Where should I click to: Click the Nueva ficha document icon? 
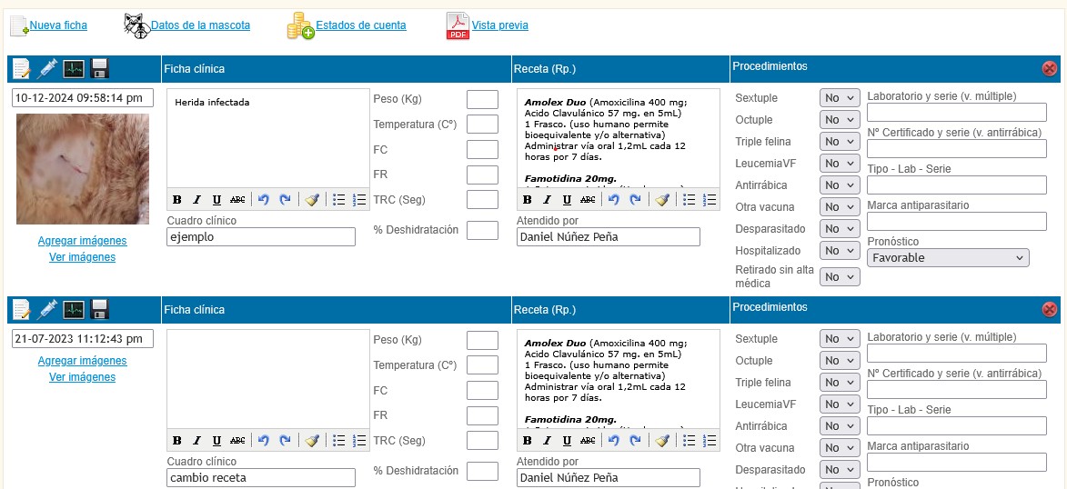20,25
